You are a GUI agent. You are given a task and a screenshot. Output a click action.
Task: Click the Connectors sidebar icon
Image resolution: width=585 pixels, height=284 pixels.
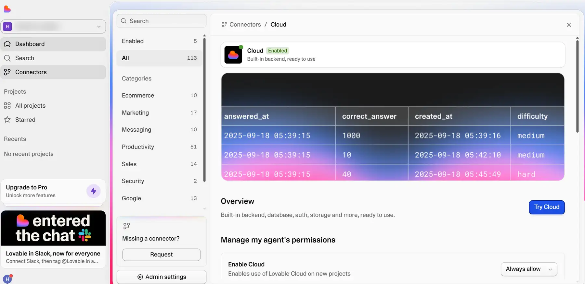point(7,72)
